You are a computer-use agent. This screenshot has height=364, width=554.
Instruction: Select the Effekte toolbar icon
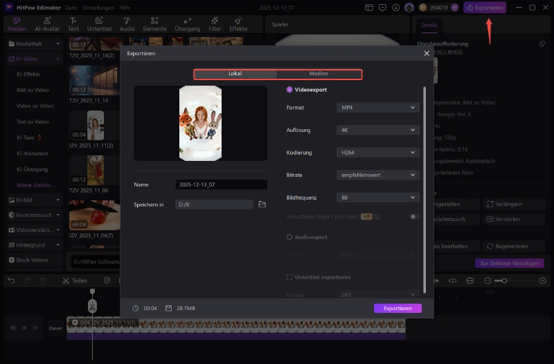pos(238,25)
